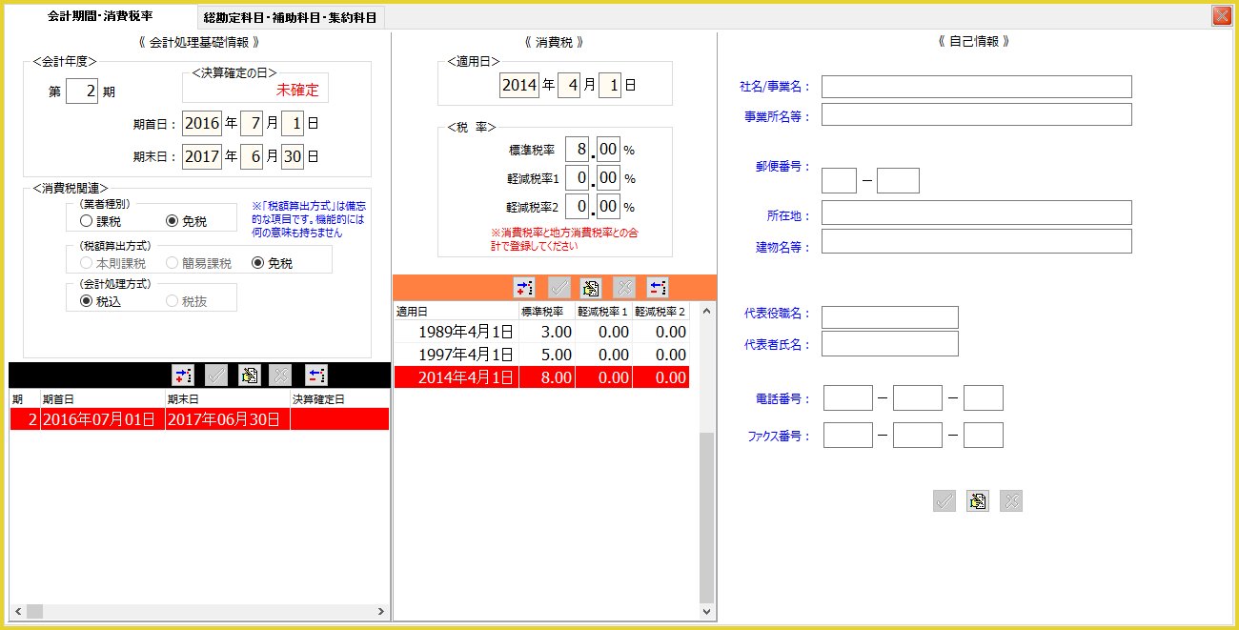Confirm the 自己情報 entry with checkmark
Viewport: 1239px width, 630px height.
point(944,501)
